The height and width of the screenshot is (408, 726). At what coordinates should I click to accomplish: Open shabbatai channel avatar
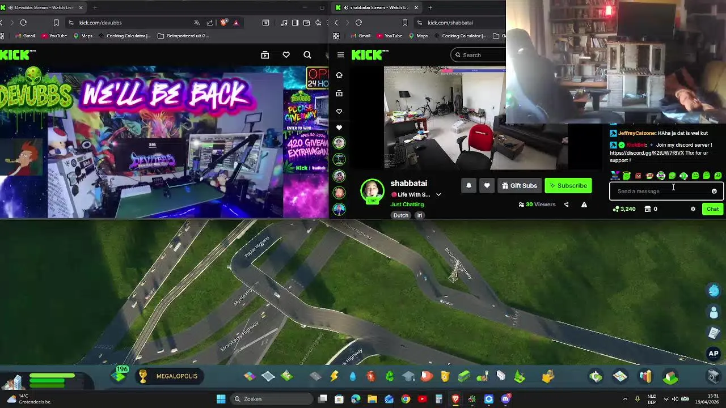[x=372, y=191]
